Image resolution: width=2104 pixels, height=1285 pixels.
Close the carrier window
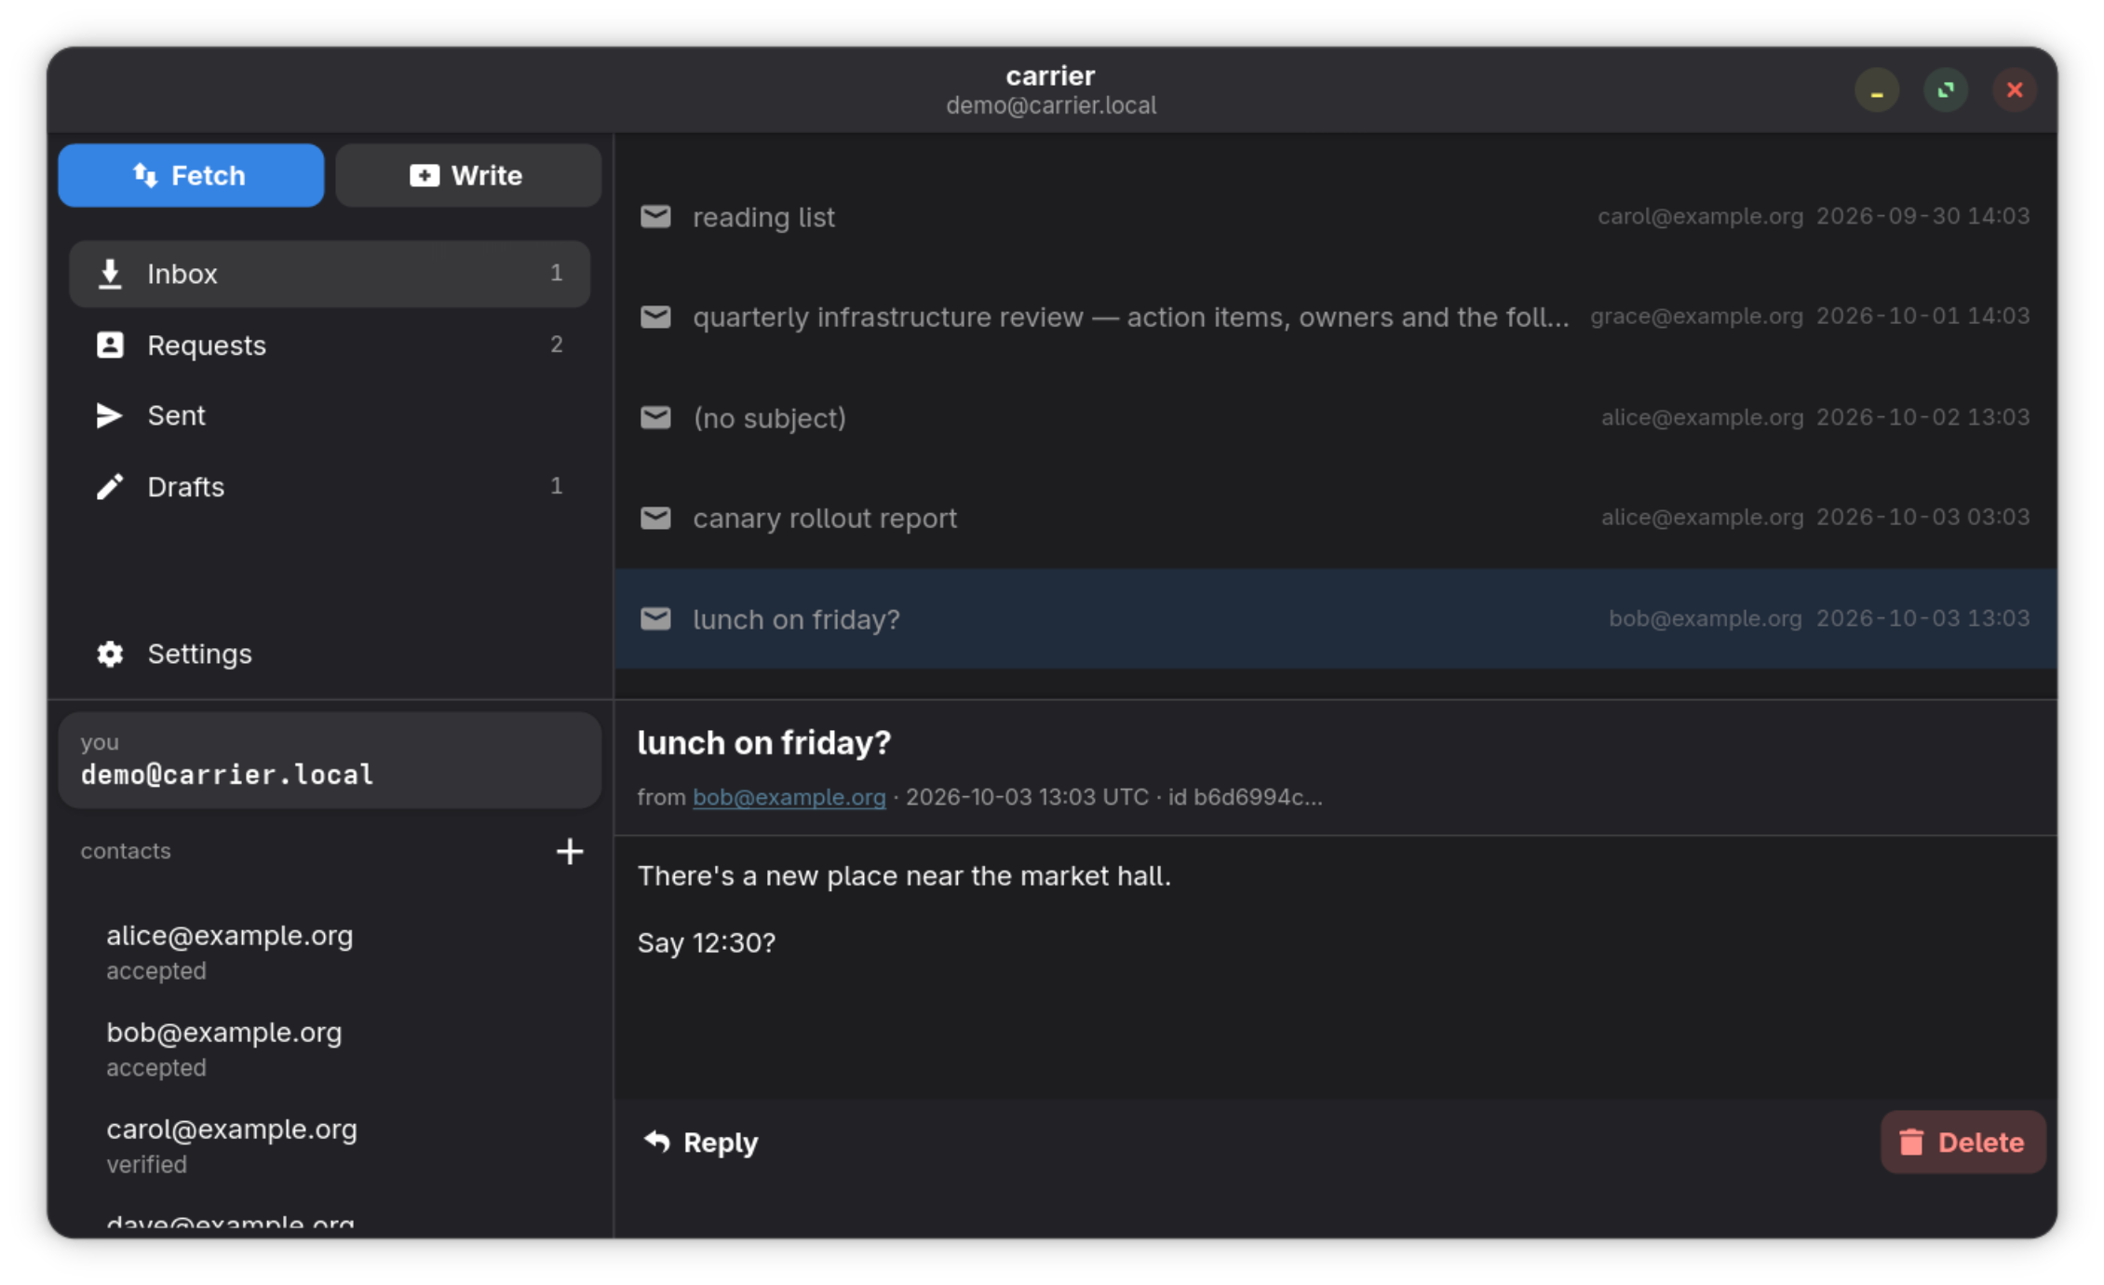(2015, 90)
